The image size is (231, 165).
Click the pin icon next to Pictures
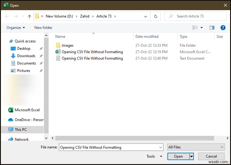(41, 71)
